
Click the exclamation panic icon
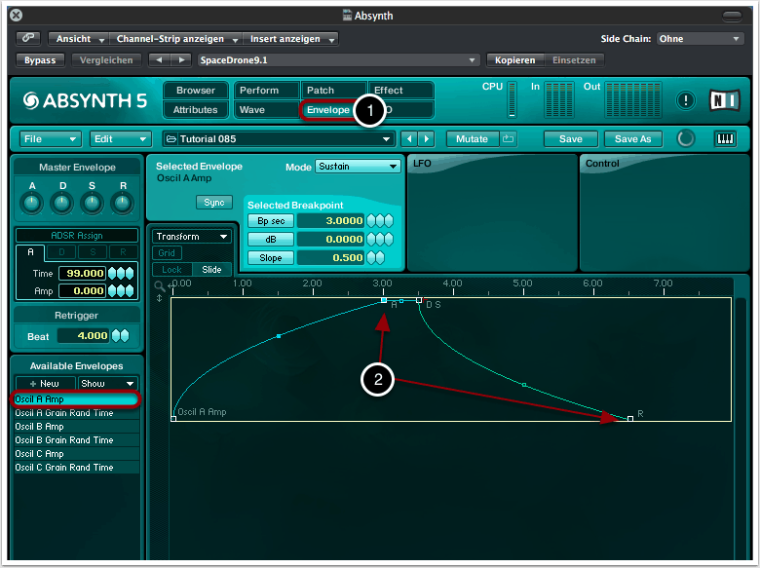point(686,100)
